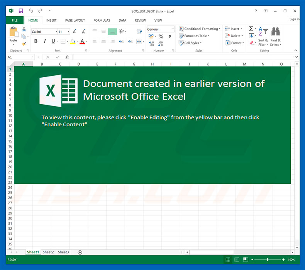Collapse the ribbon with the chevron
This screenshot has width=305, height=270.
[x=296, y=51]
